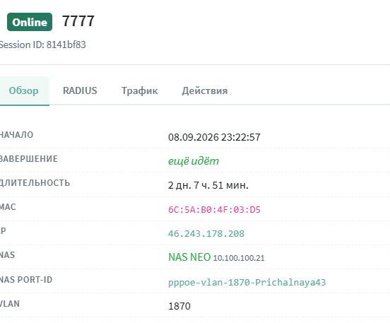Click the green Online status badge
The height and width of the screenshot is (323, 390).
(30, 22)
